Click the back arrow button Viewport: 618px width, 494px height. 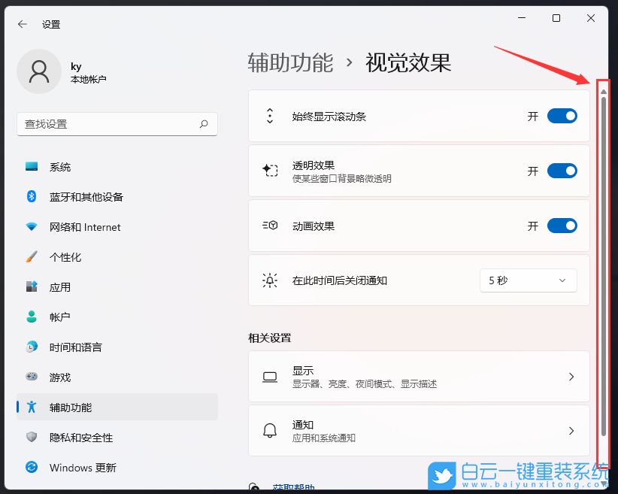[x=21, y=23]
